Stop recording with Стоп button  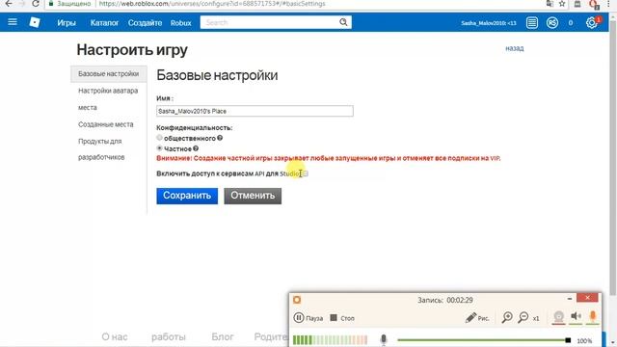(342, 317)
